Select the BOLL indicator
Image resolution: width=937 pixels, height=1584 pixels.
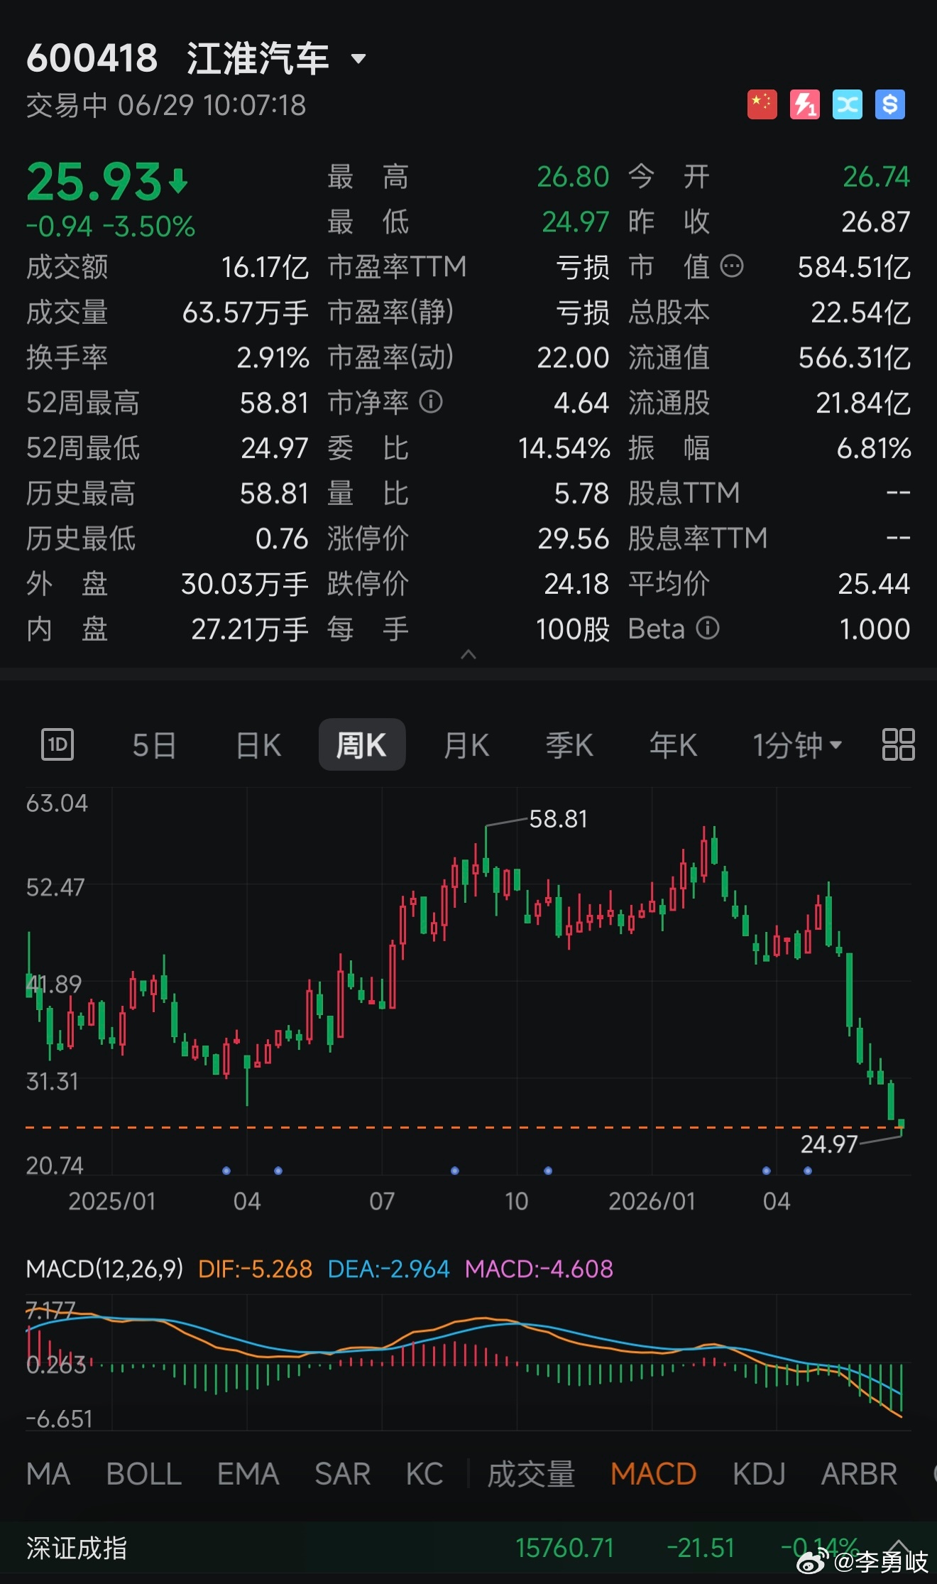[x=144, y=1475]
